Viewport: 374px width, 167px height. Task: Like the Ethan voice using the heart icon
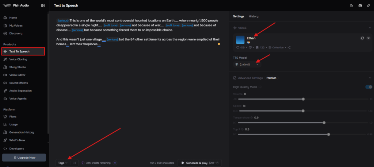point(238,47)
